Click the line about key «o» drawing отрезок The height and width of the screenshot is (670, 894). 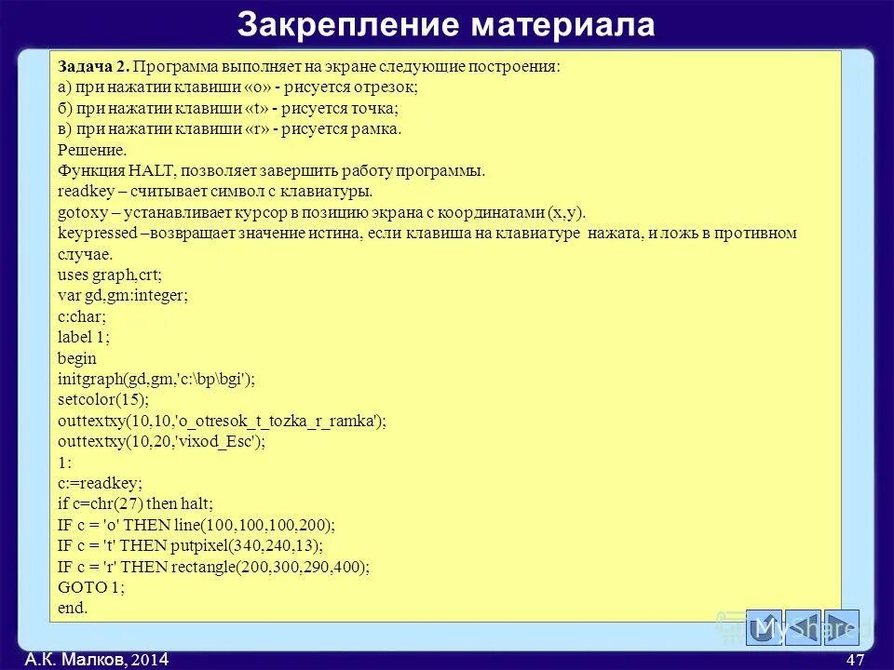pos(237,87)
